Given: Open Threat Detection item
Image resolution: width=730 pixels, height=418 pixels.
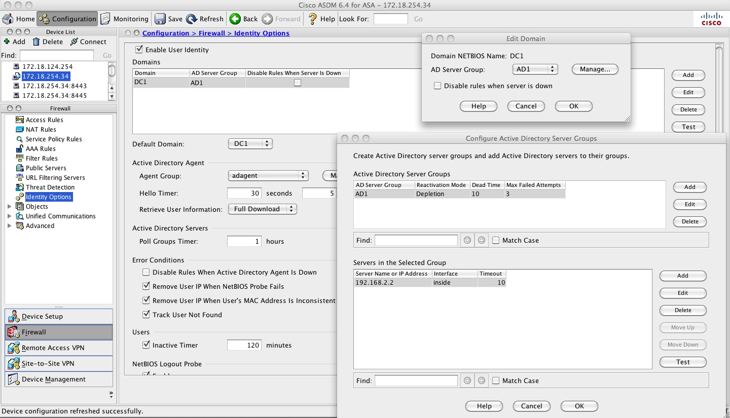Looking at the screenshot, I should pos(45,187).
